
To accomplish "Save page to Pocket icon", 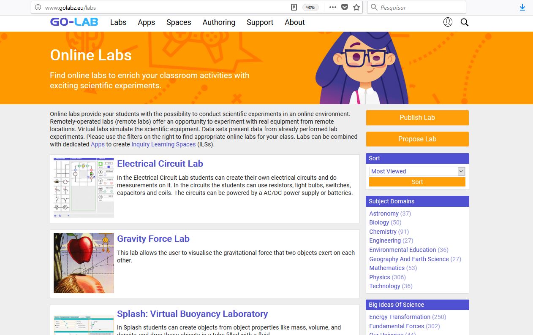I will pos(345,7).
